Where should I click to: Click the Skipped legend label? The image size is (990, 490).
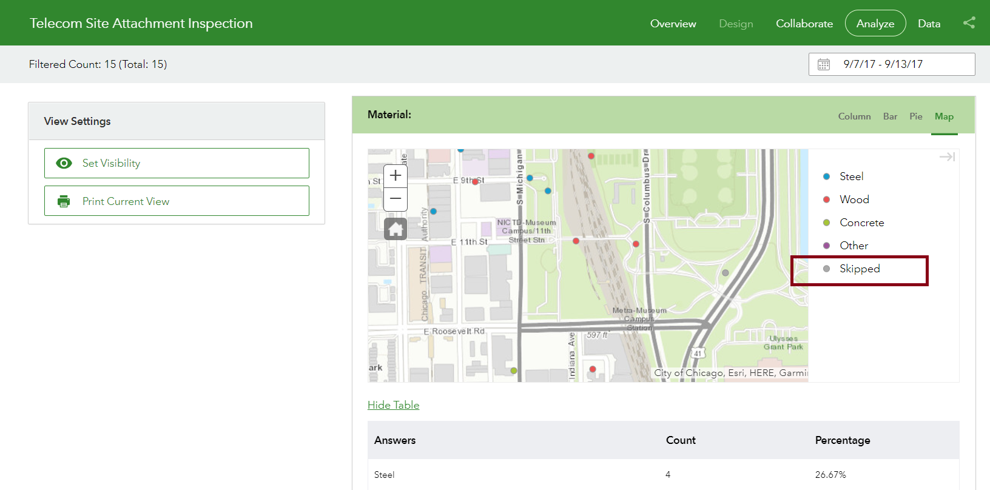click(x=860, y=269)
